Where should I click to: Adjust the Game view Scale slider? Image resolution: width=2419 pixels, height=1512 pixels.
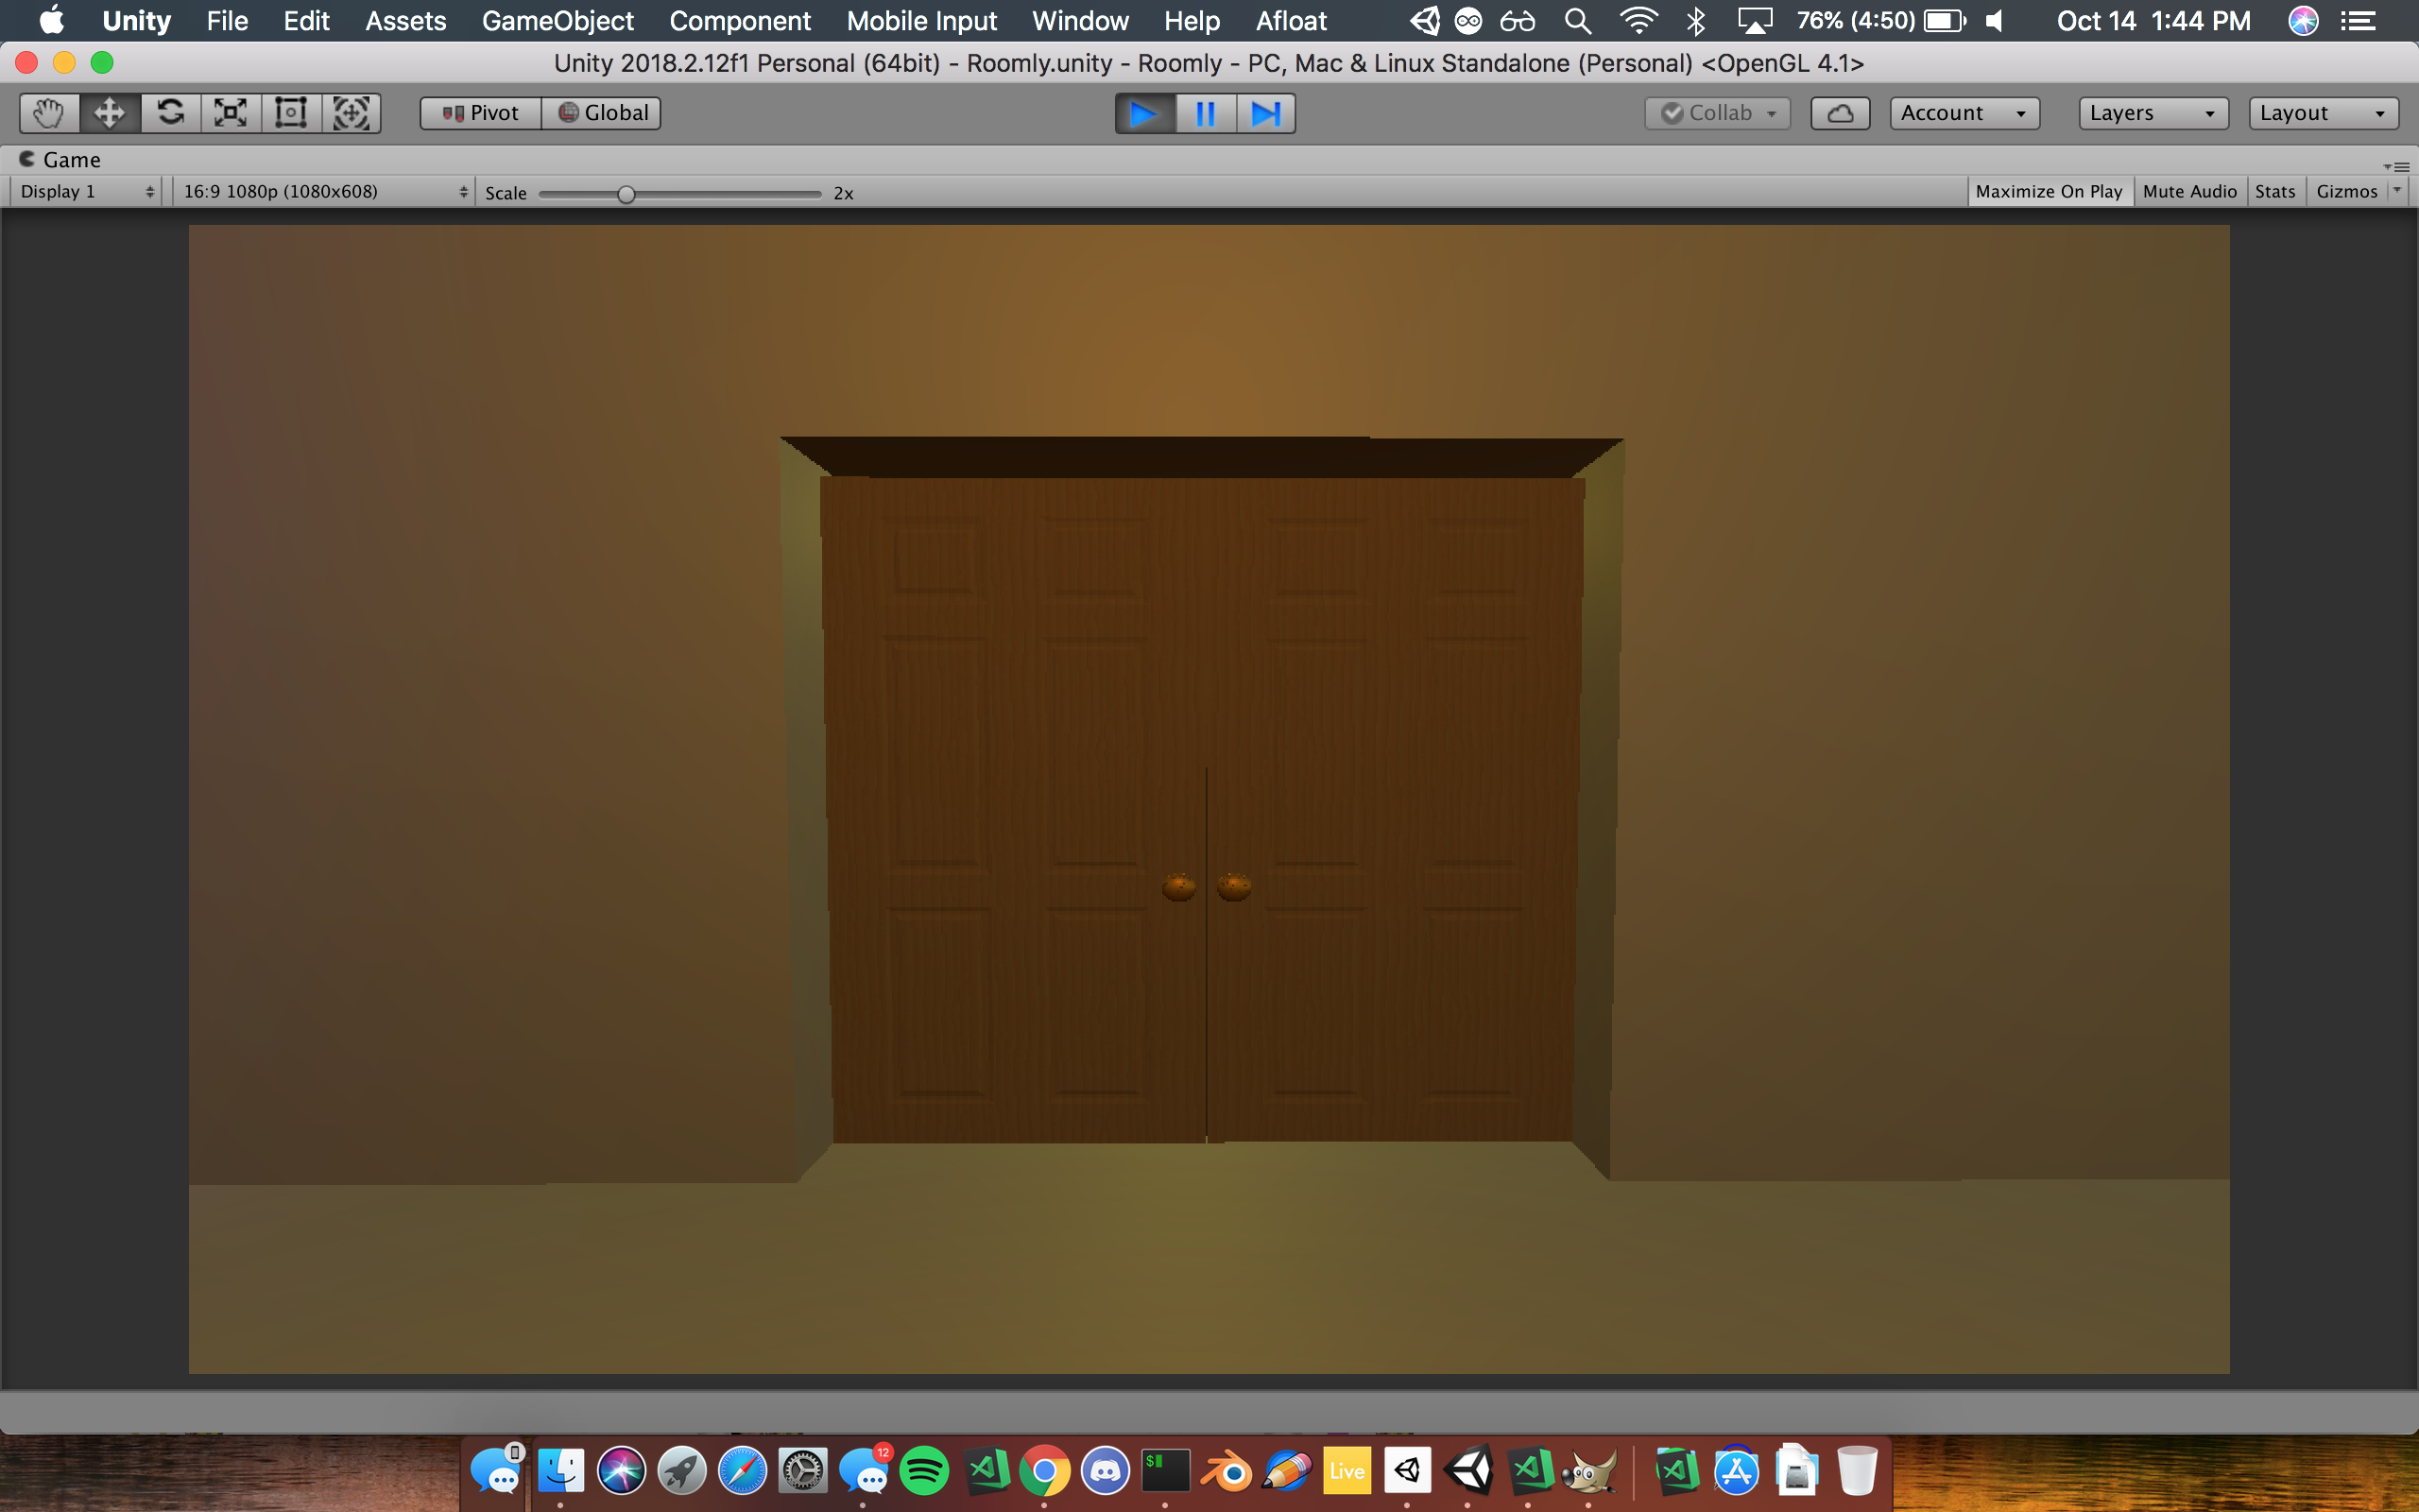coord(626,194)
